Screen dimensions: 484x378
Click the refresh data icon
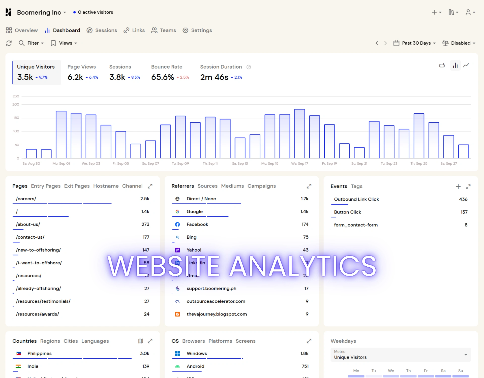pos(9,43)
